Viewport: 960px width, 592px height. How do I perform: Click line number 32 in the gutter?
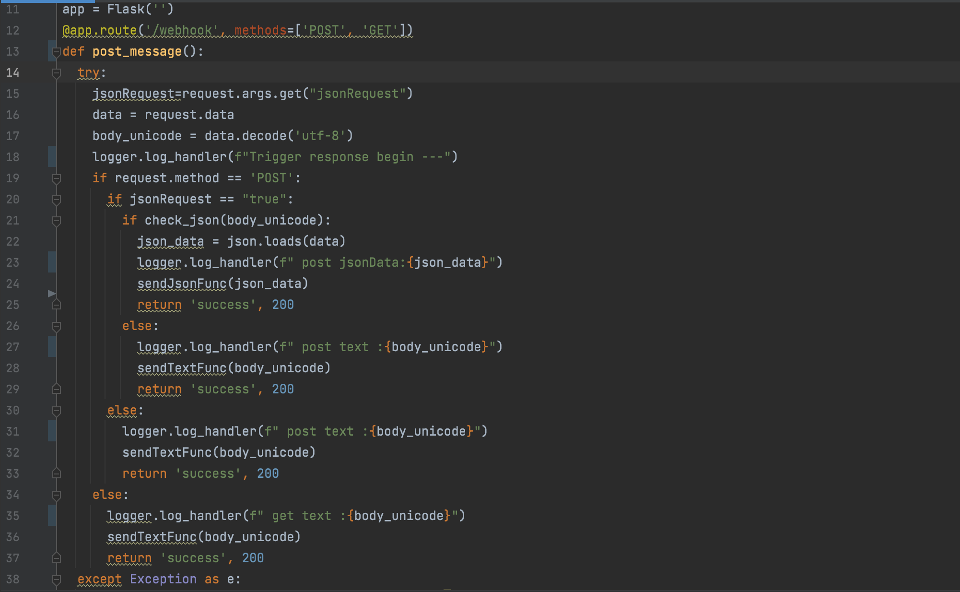click(12, 452)
